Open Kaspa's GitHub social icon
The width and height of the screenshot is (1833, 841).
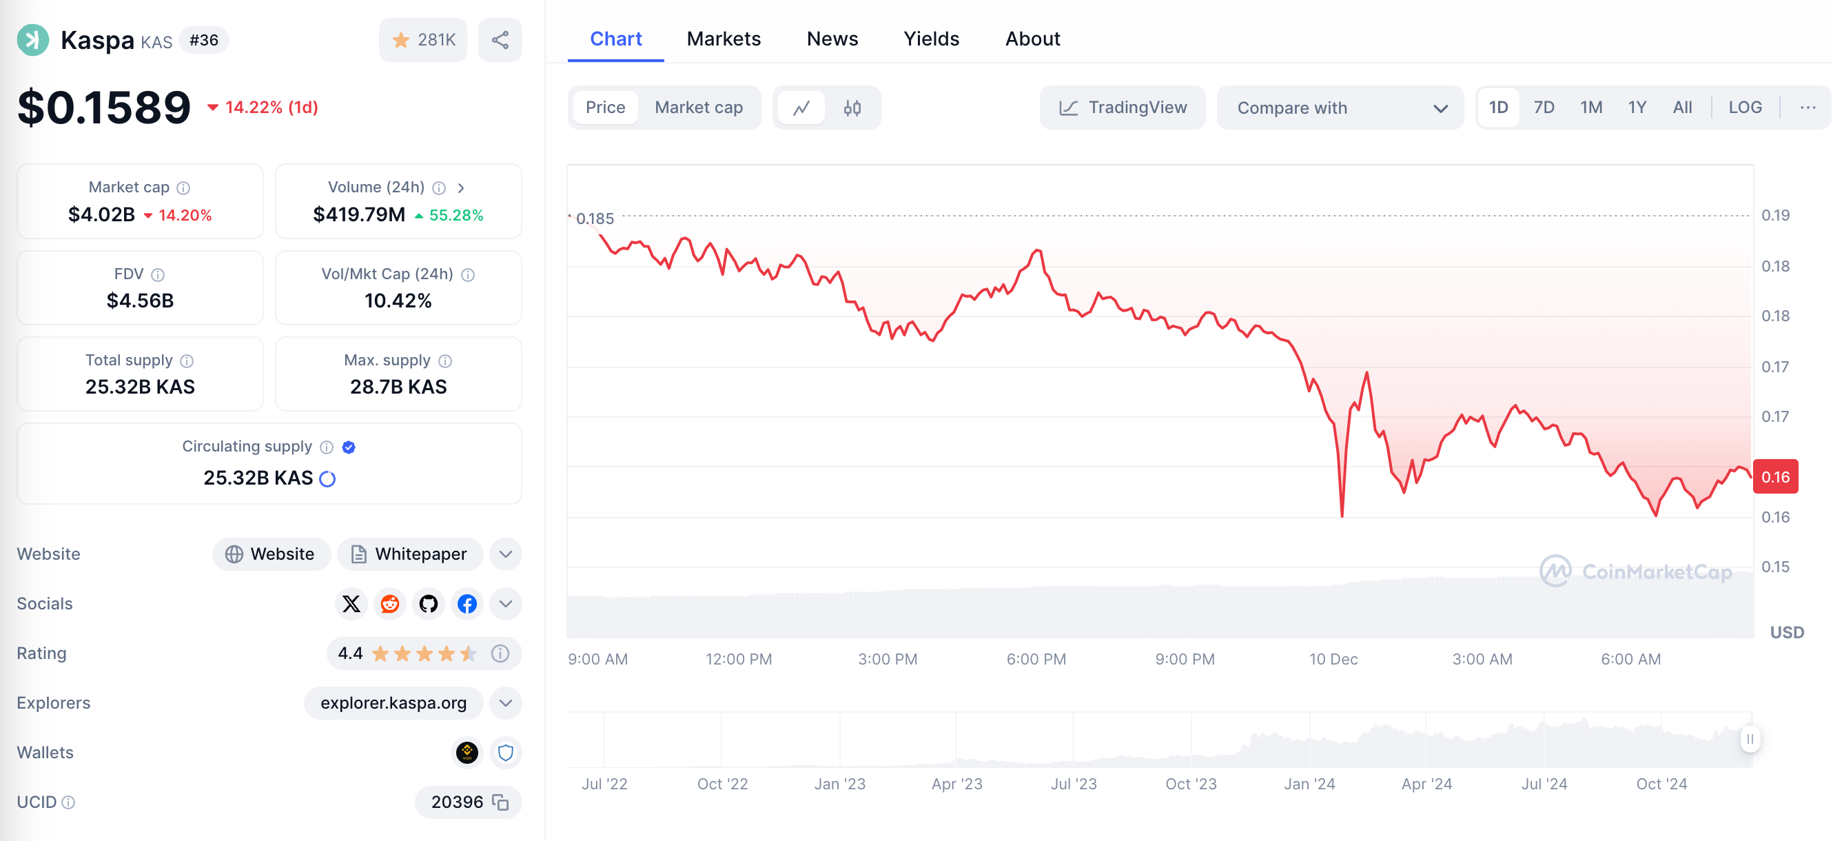(429, 604)
